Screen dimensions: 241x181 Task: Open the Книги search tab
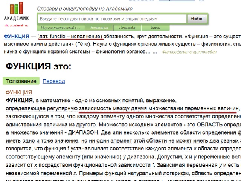coord(156,28)
